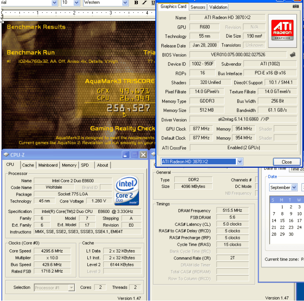The image size is (304, 301).
Task: Click the Specification field with E8600 @ 3.33GHz
Action: tap(88, 211)
